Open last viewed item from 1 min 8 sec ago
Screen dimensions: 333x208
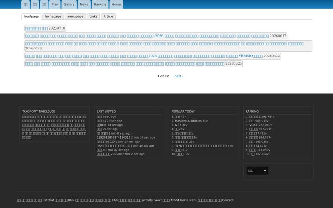102,133
